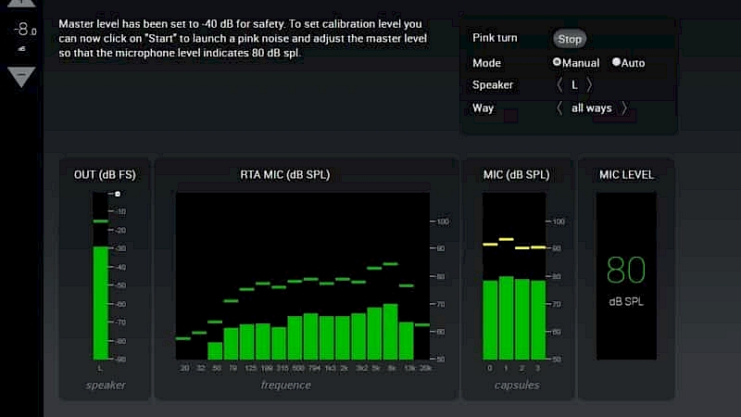The image size is (741, 417).
Task: Click the 'Mode' label
Action: [x=487, y=63]
